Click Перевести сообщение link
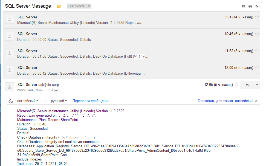This screenshot has width=266, height=166. 91,101
